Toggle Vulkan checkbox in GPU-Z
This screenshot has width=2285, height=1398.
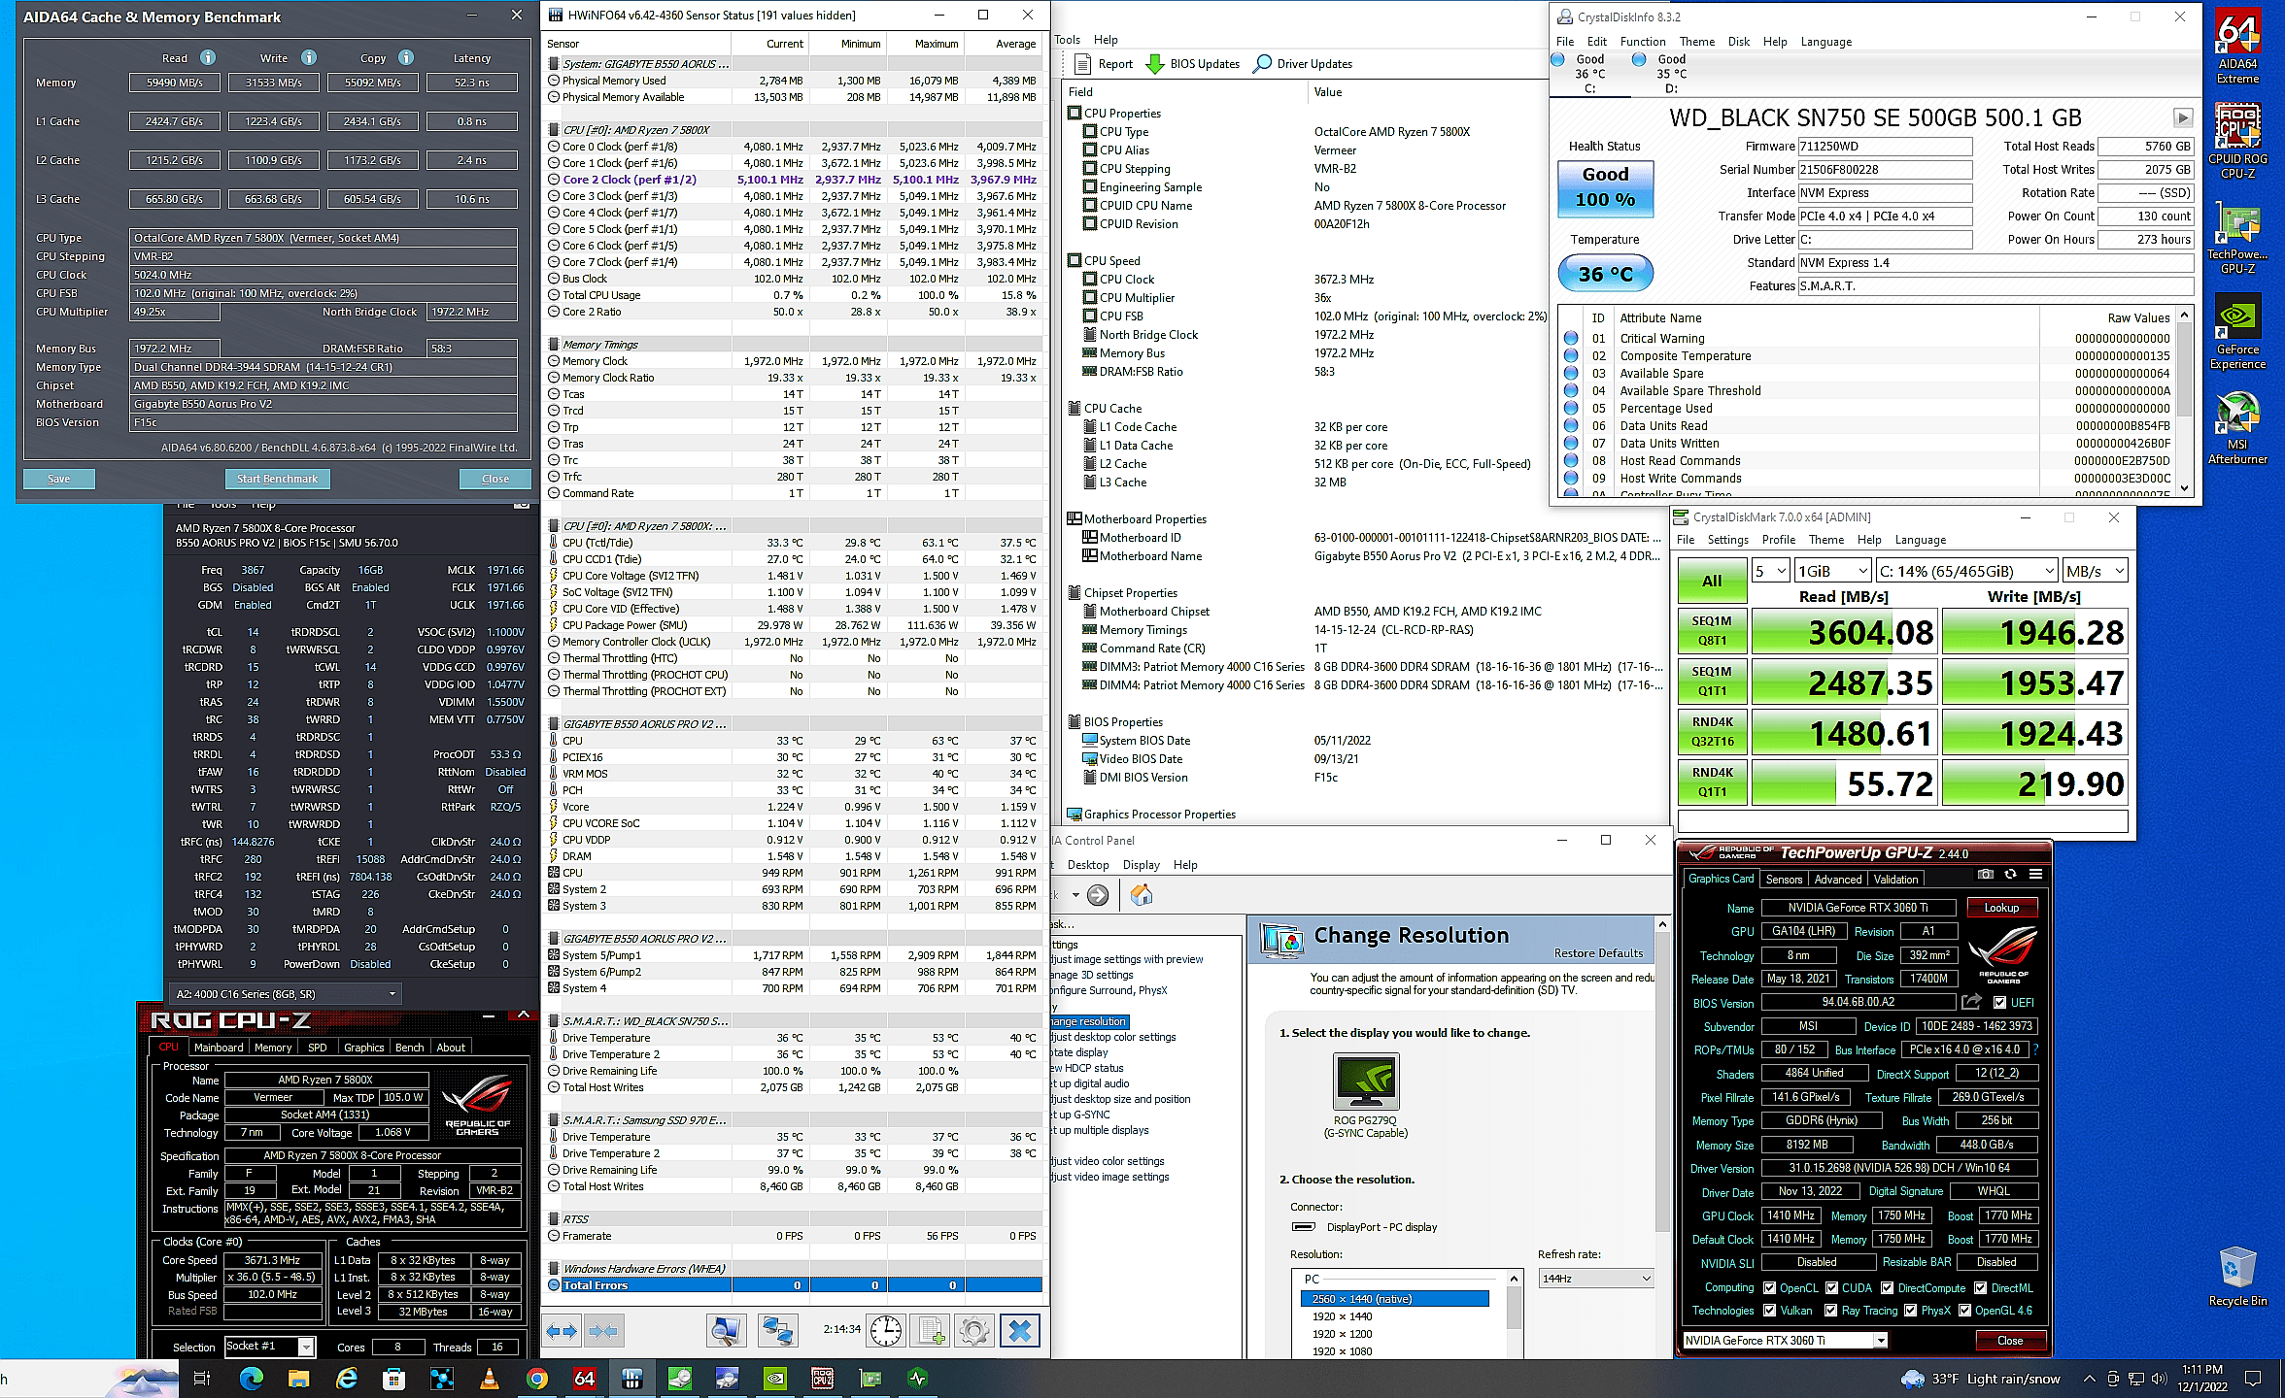[1769, 1311]
